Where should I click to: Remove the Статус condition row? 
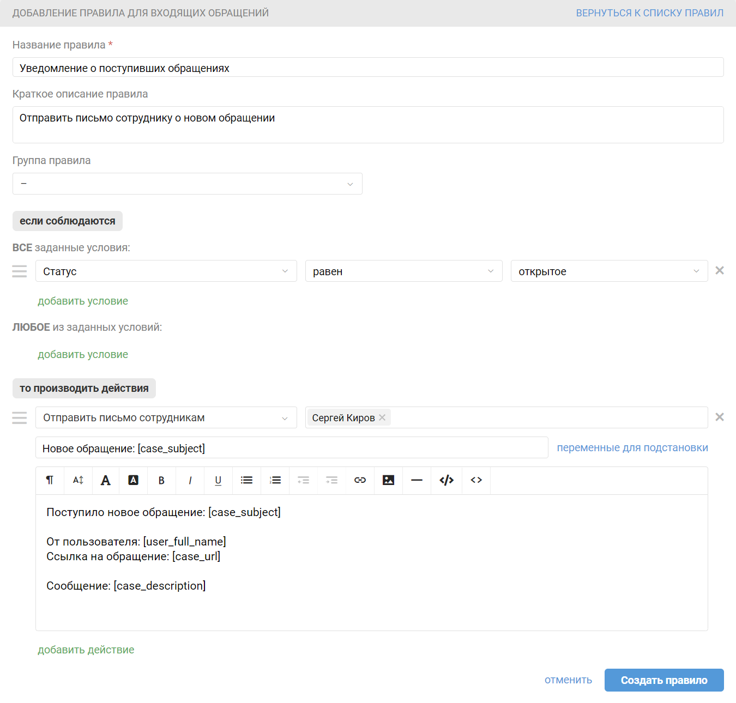[x=720, y=270]
